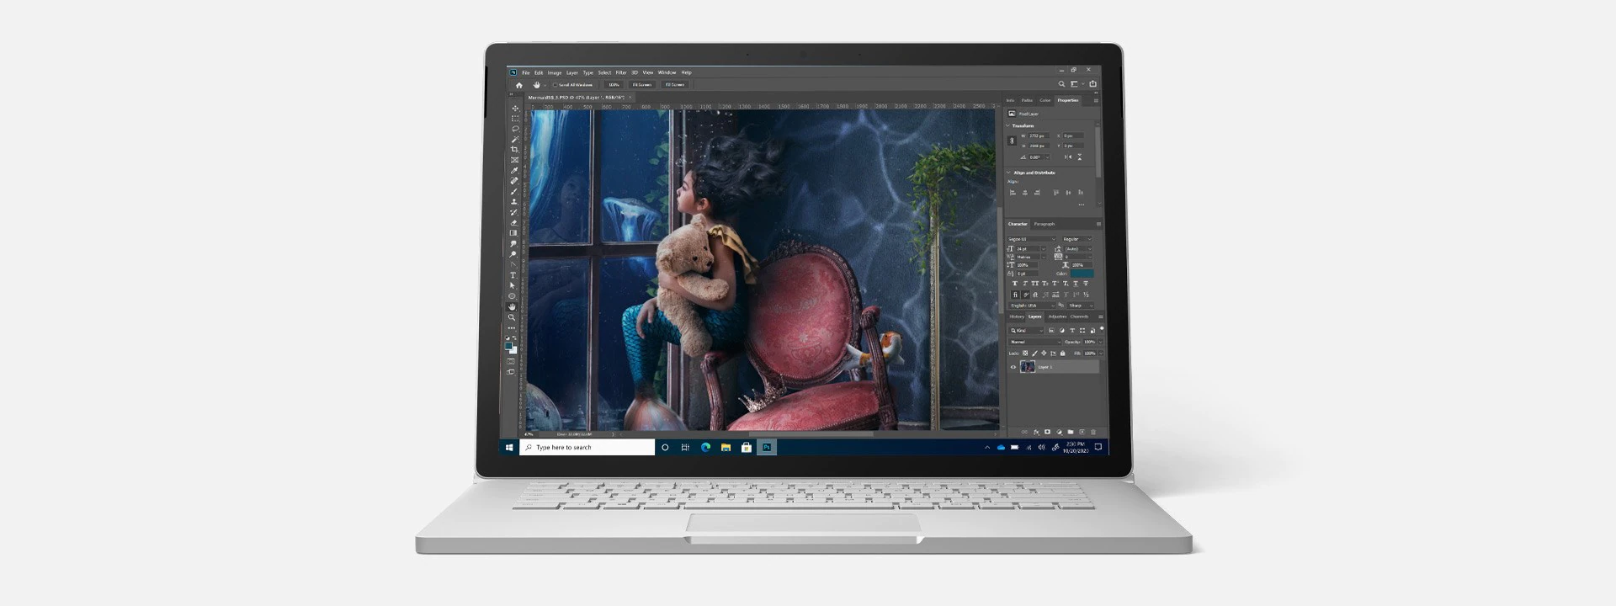The image size is (1616, 606).
Task: Collapse the Transform section
Action: (x=1008, y=125)
